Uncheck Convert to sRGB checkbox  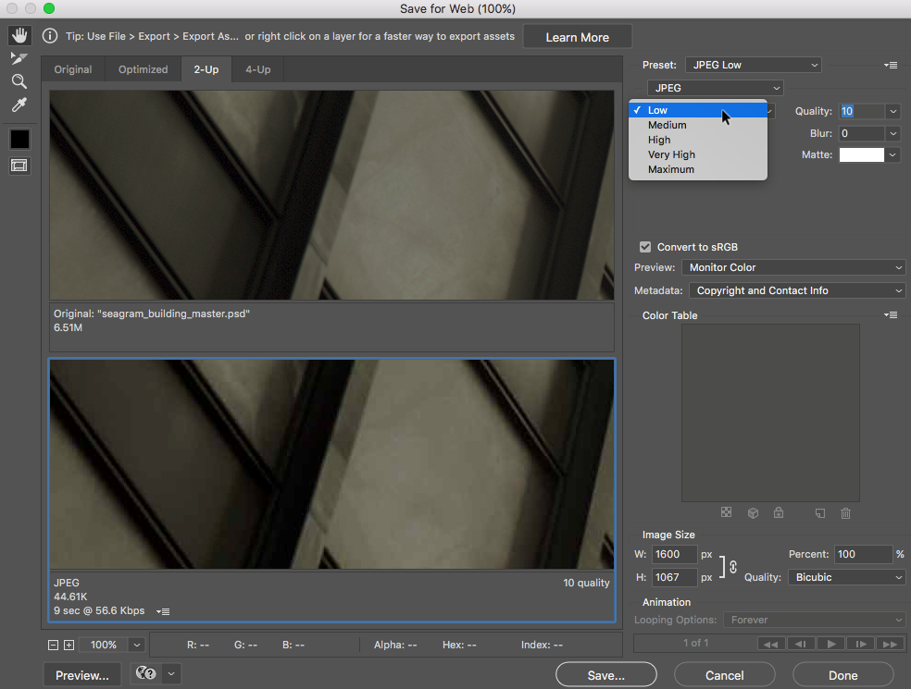click(x=645, y=247)
